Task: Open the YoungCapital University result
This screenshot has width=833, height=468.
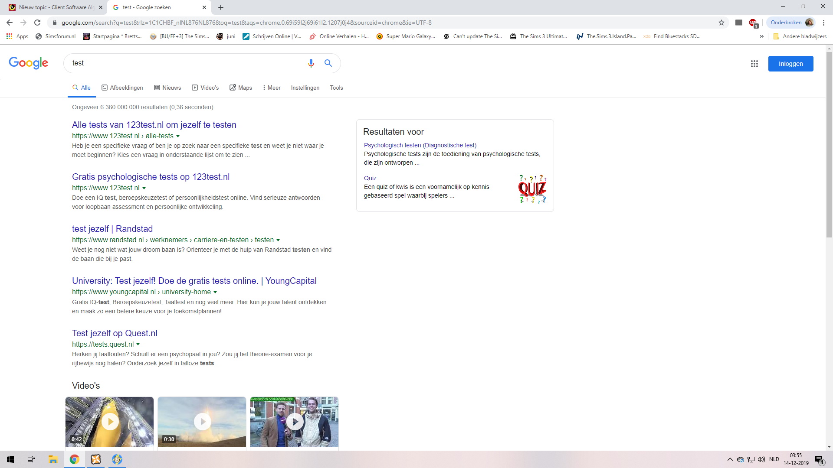Action: pyautogui.click(x=194, y=281)
